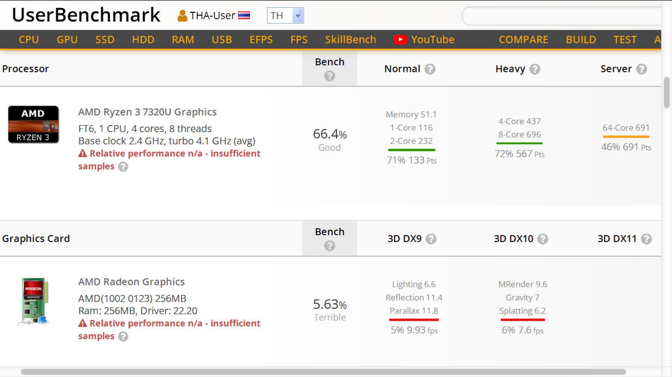672x377 pixels.
Task: Click the Radeon graphics card thumbnail
Action: (34, 301)
